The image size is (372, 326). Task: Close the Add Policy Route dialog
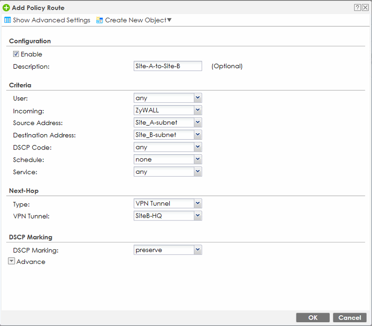click(365, 8)
